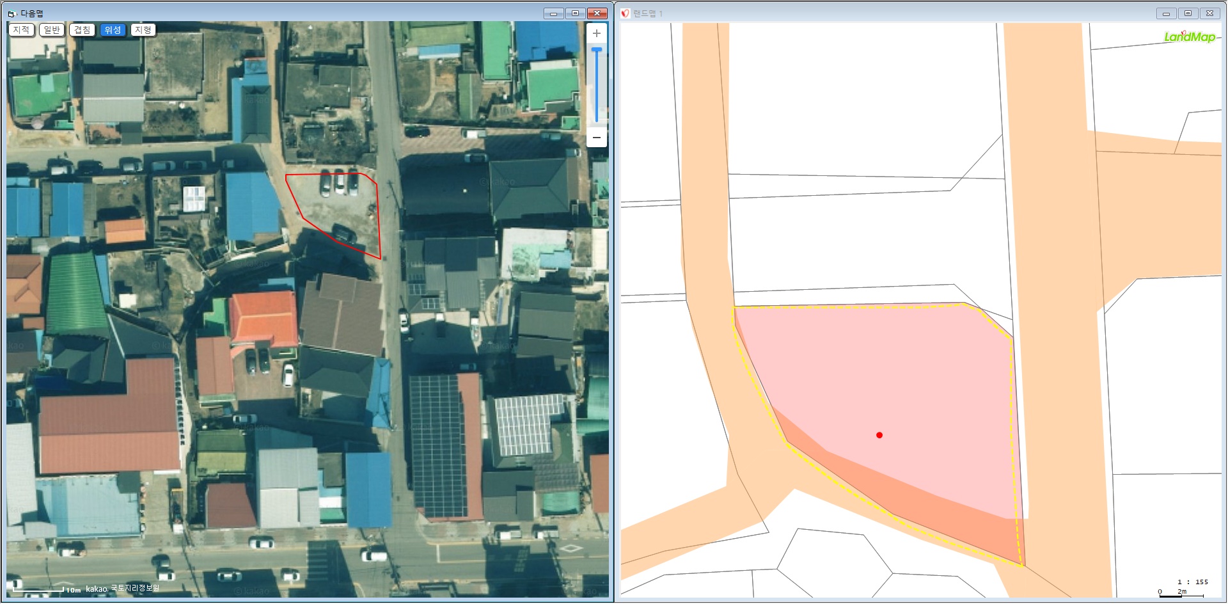Click the 1 : 155 scale indicator
1228x604 pixels.
click(x=1192, y=582)
